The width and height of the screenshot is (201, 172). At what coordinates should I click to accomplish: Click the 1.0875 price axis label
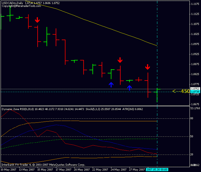pyautogui.click(x=195, y=64)
